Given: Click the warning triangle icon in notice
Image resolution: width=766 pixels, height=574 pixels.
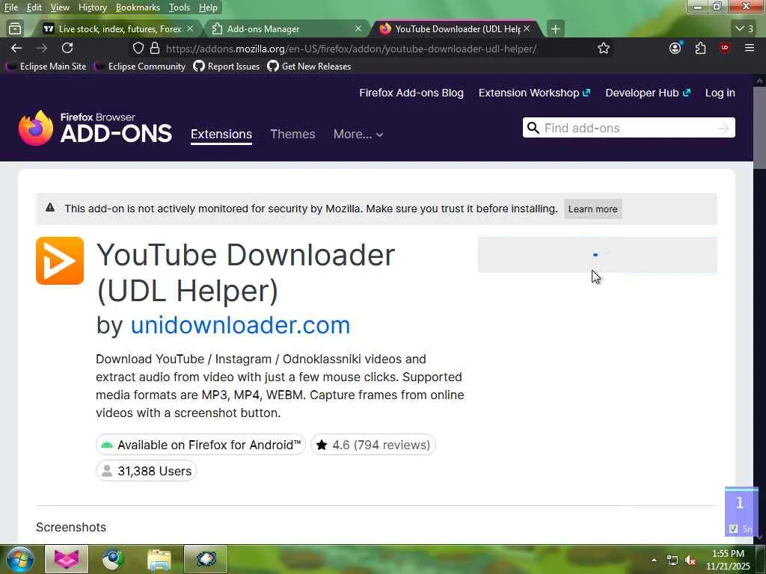Looking at the screenshot, I should click(50, 208).
